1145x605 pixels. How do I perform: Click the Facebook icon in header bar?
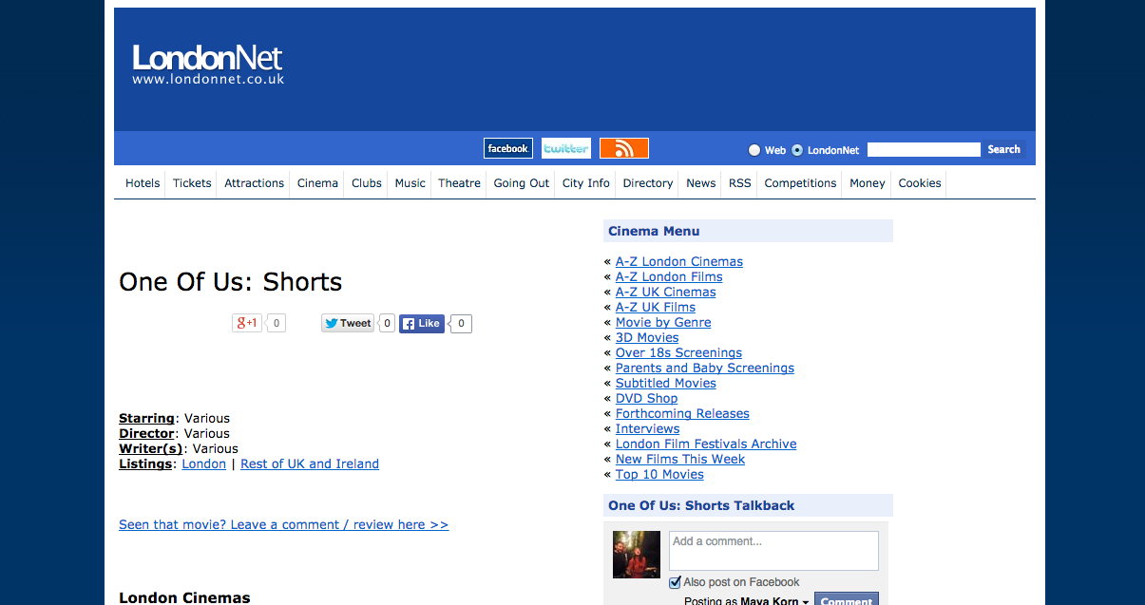[x=507, y=148]
